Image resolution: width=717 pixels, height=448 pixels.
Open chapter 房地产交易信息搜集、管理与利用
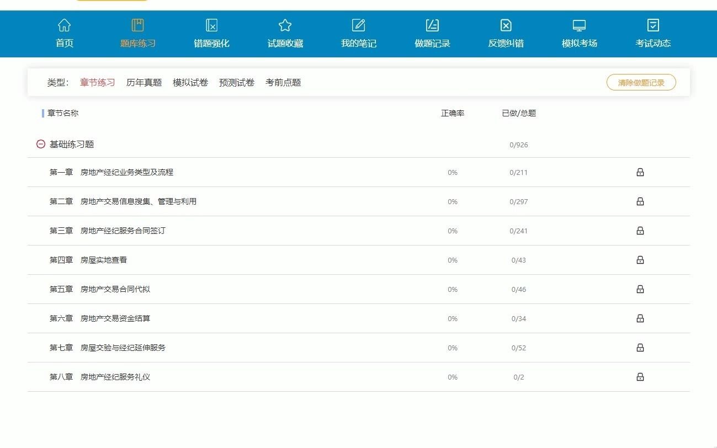pos(139,201)
